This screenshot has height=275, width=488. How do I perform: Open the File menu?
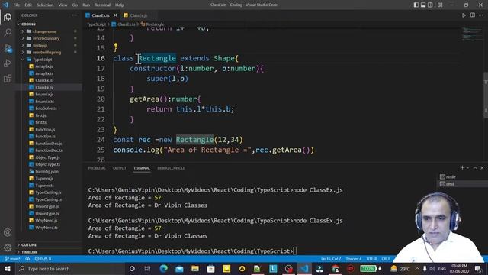click(x=17, y=5)
